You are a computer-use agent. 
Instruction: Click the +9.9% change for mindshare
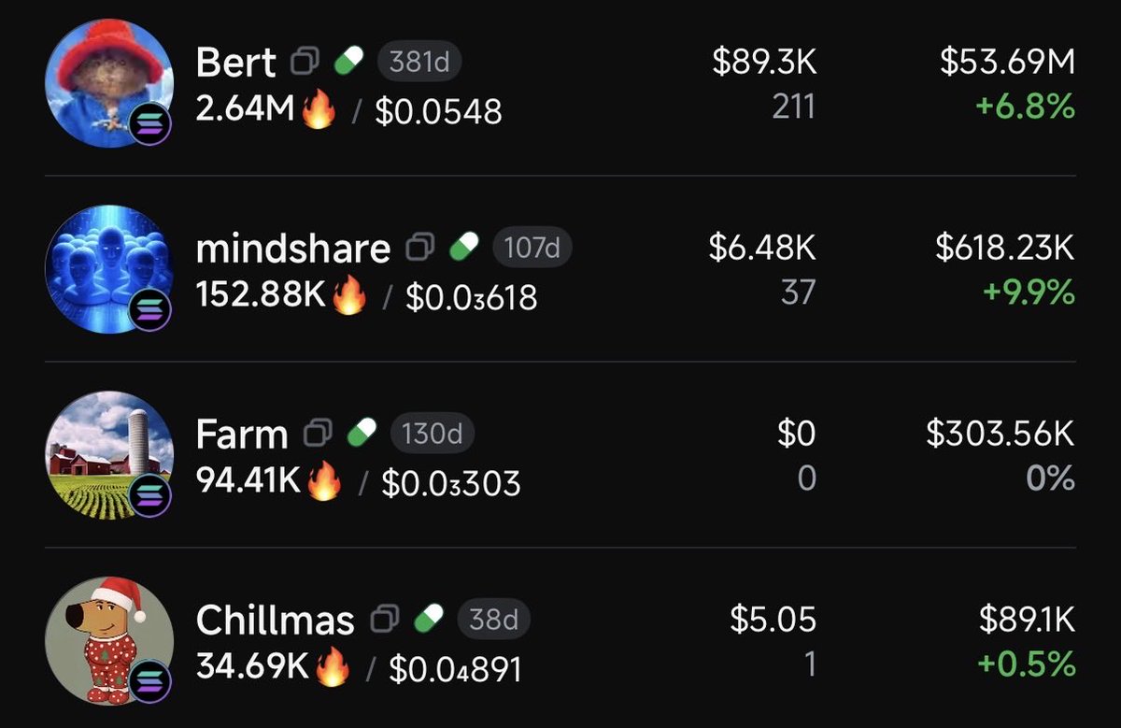(1028, 293)
